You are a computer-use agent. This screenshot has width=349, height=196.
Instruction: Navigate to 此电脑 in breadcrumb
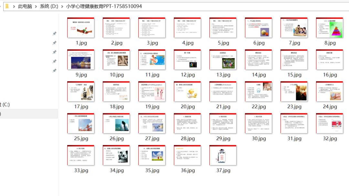point(25,6)
